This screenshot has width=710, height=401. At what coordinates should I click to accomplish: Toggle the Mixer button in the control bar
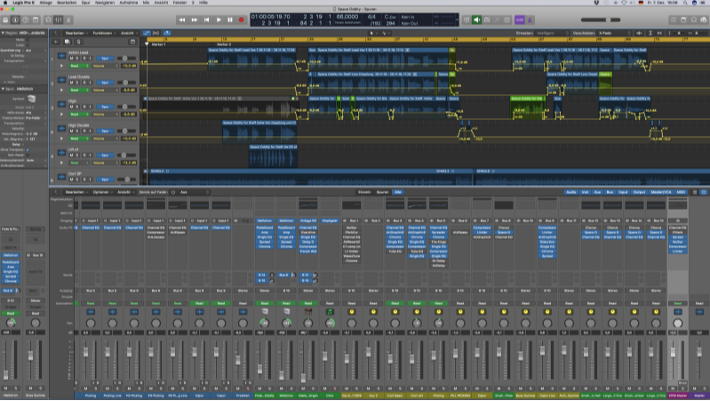[x=59, y=20]
